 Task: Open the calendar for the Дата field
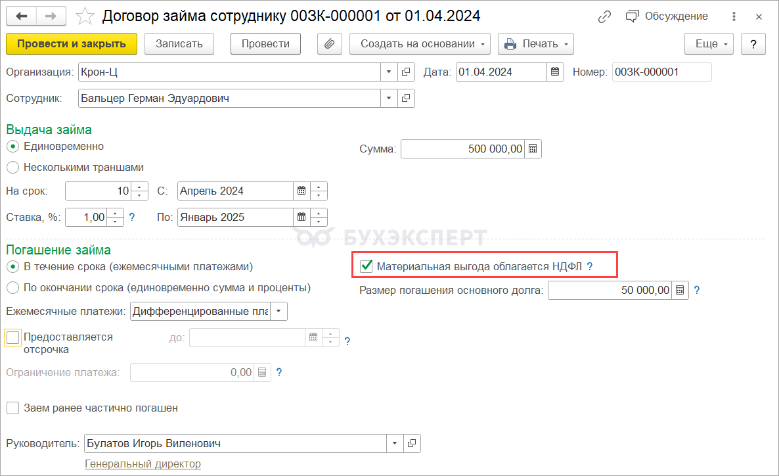pos(555,72)
